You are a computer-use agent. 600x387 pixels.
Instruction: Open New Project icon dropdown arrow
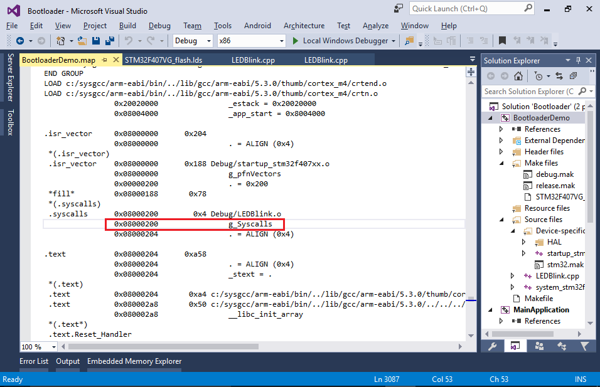pyautogui.click(x=71, y=41)
